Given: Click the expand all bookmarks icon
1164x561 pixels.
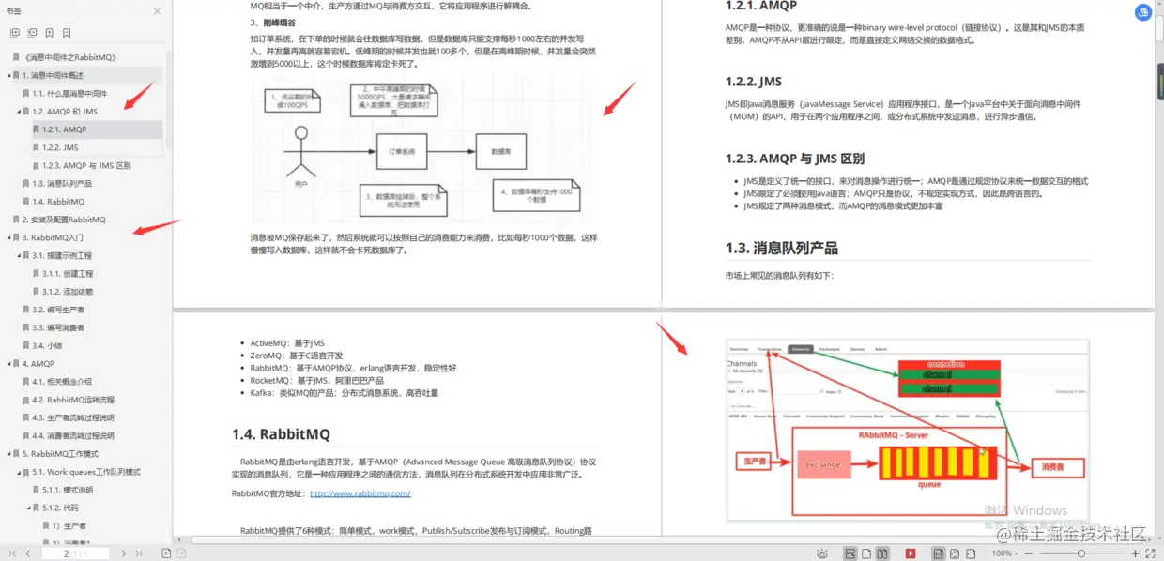Looking at the screenshot, I should [x=14, y=33].
